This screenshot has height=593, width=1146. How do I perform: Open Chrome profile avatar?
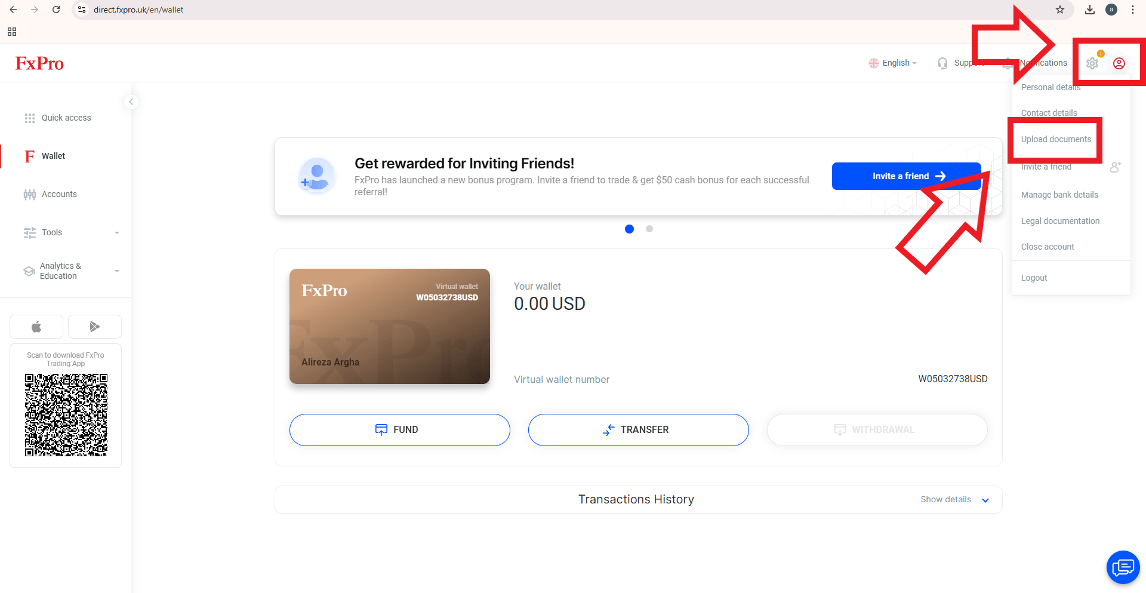(x=1111, y=10)
